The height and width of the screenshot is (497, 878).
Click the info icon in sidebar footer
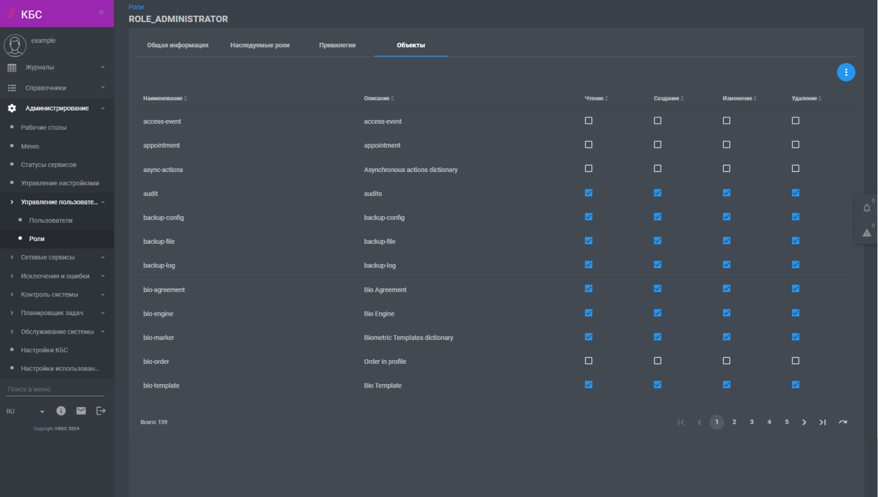61,411
